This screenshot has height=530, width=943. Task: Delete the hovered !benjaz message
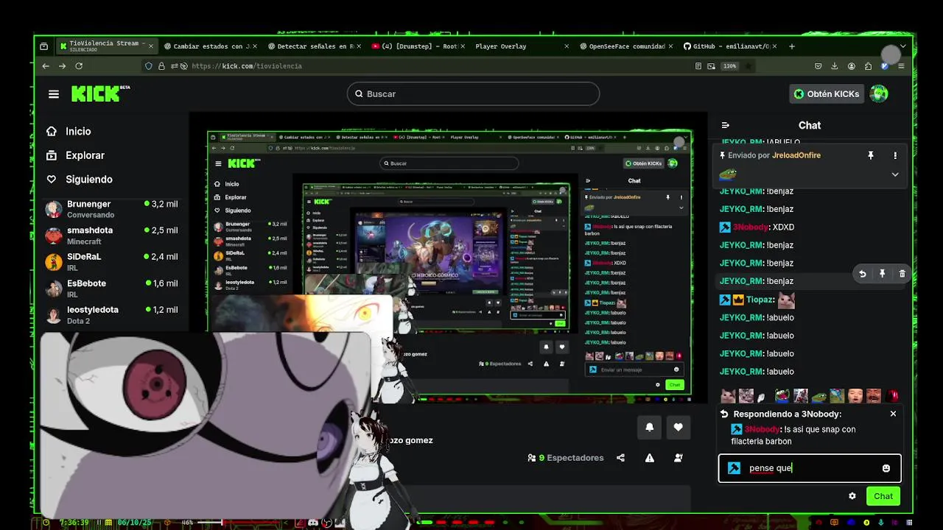[x=902, y=274]
